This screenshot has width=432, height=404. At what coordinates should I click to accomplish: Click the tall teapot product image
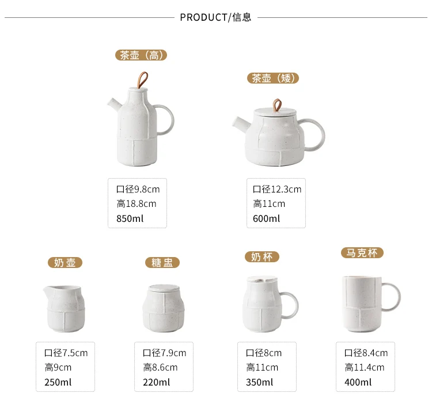point(141,119)
